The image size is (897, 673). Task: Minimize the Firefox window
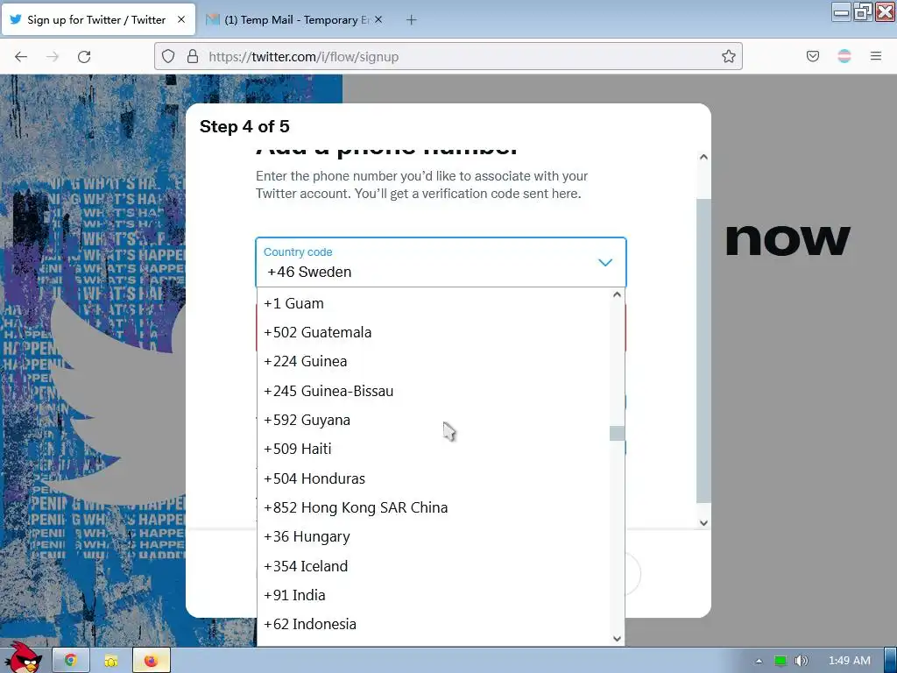click(x=842, y=12)
